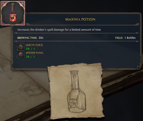Click the potion description text
Image resolution: width=143 pixels, height=121 pixels.
(59, 30)
